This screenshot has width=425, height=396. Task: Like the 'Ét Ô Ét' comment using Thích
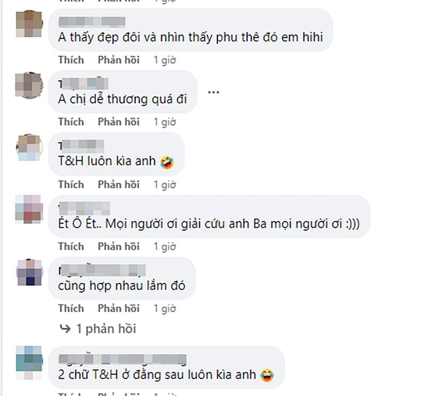coord(71,246)
